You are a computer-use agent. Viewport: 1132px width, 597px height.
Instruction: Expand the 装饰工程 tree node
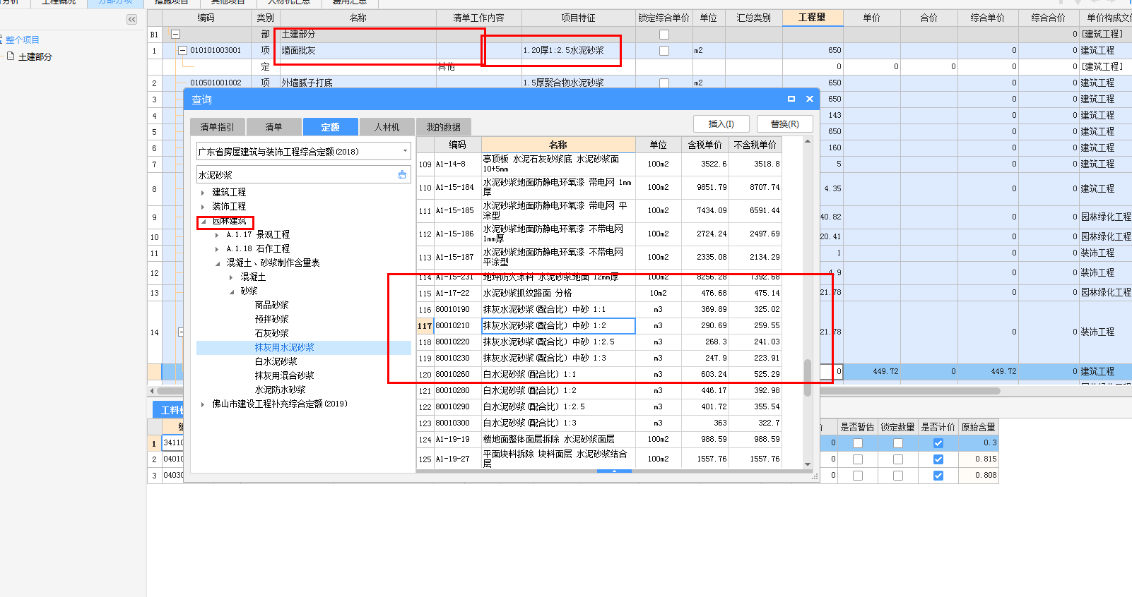click(x=203, y=207)
